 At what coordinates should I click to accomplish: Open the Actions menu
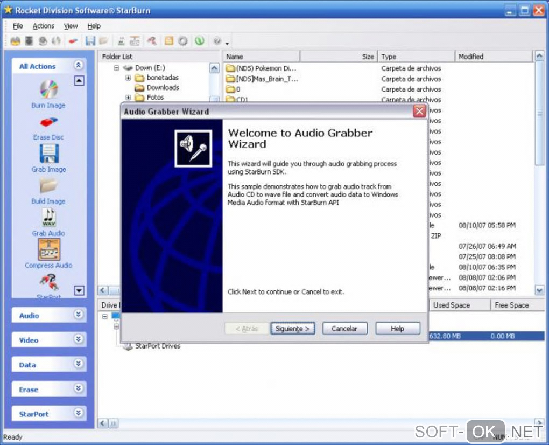44,26
